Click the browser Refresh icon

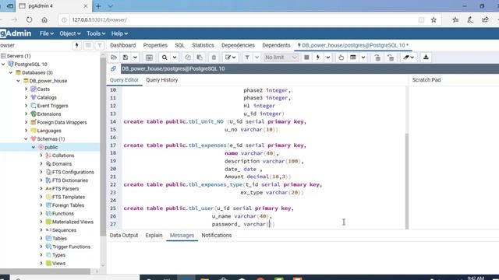30,19
